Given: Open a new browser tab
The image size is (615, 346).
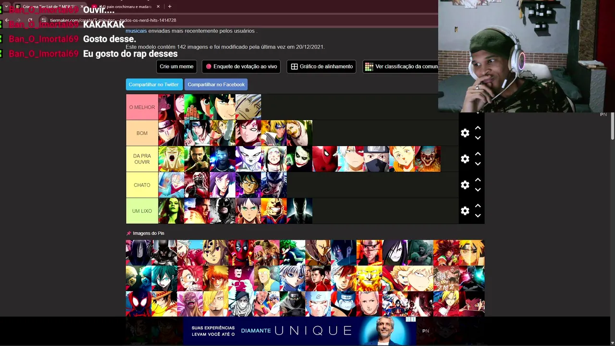Looking at the screenshot, I should (x=170, y=6).
